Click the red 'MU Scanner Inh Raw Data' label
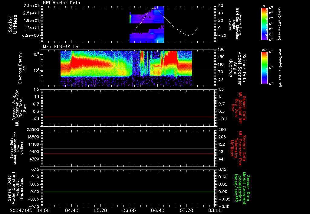310x214 pixels. click(239, 108)
